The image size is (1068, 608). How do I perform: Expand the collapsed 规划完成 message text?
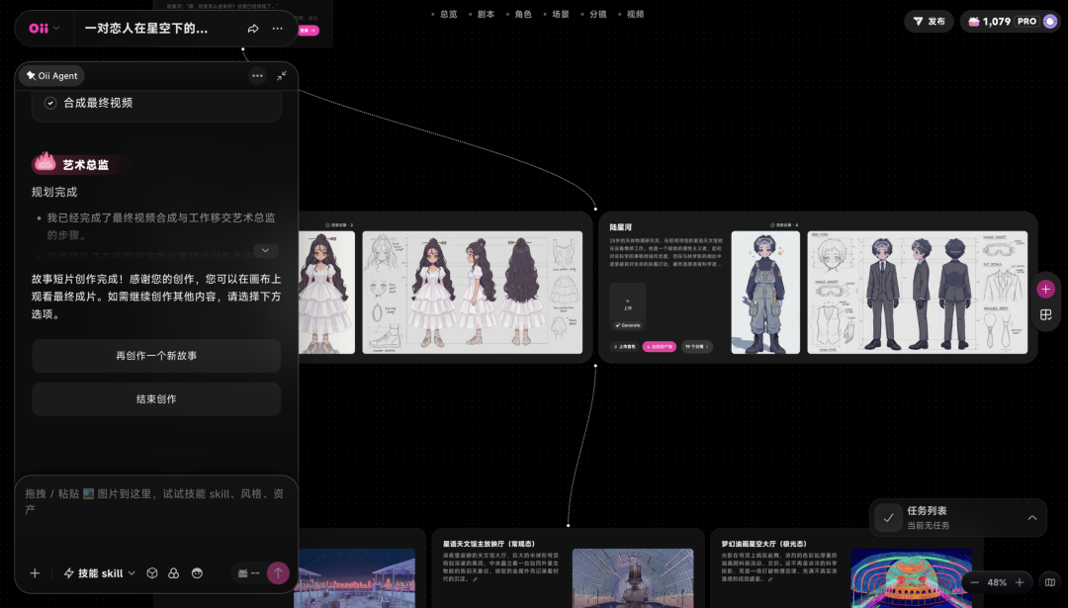pyautogui.click(x=266, y=250)
